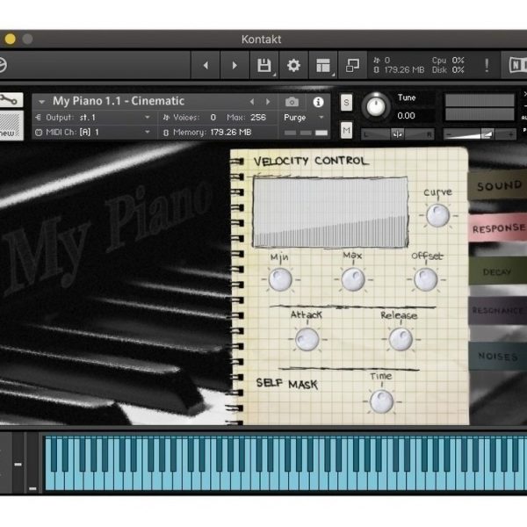Click the pitch bend wheel beside keyboard
The image size is (527, 527).
18,463
